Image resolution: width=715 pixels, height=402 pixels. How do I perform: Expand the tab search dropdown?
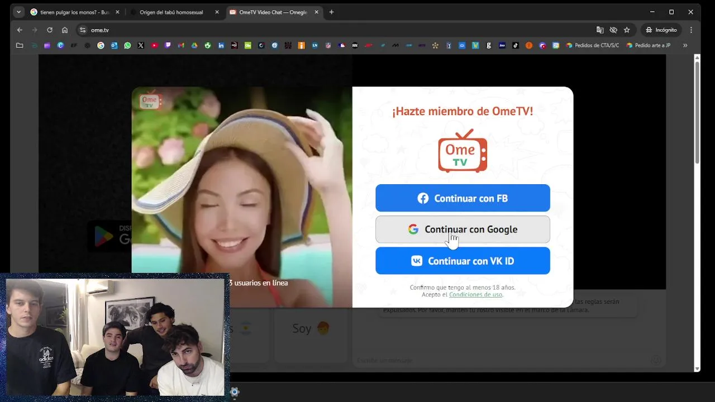pos(18,12)
